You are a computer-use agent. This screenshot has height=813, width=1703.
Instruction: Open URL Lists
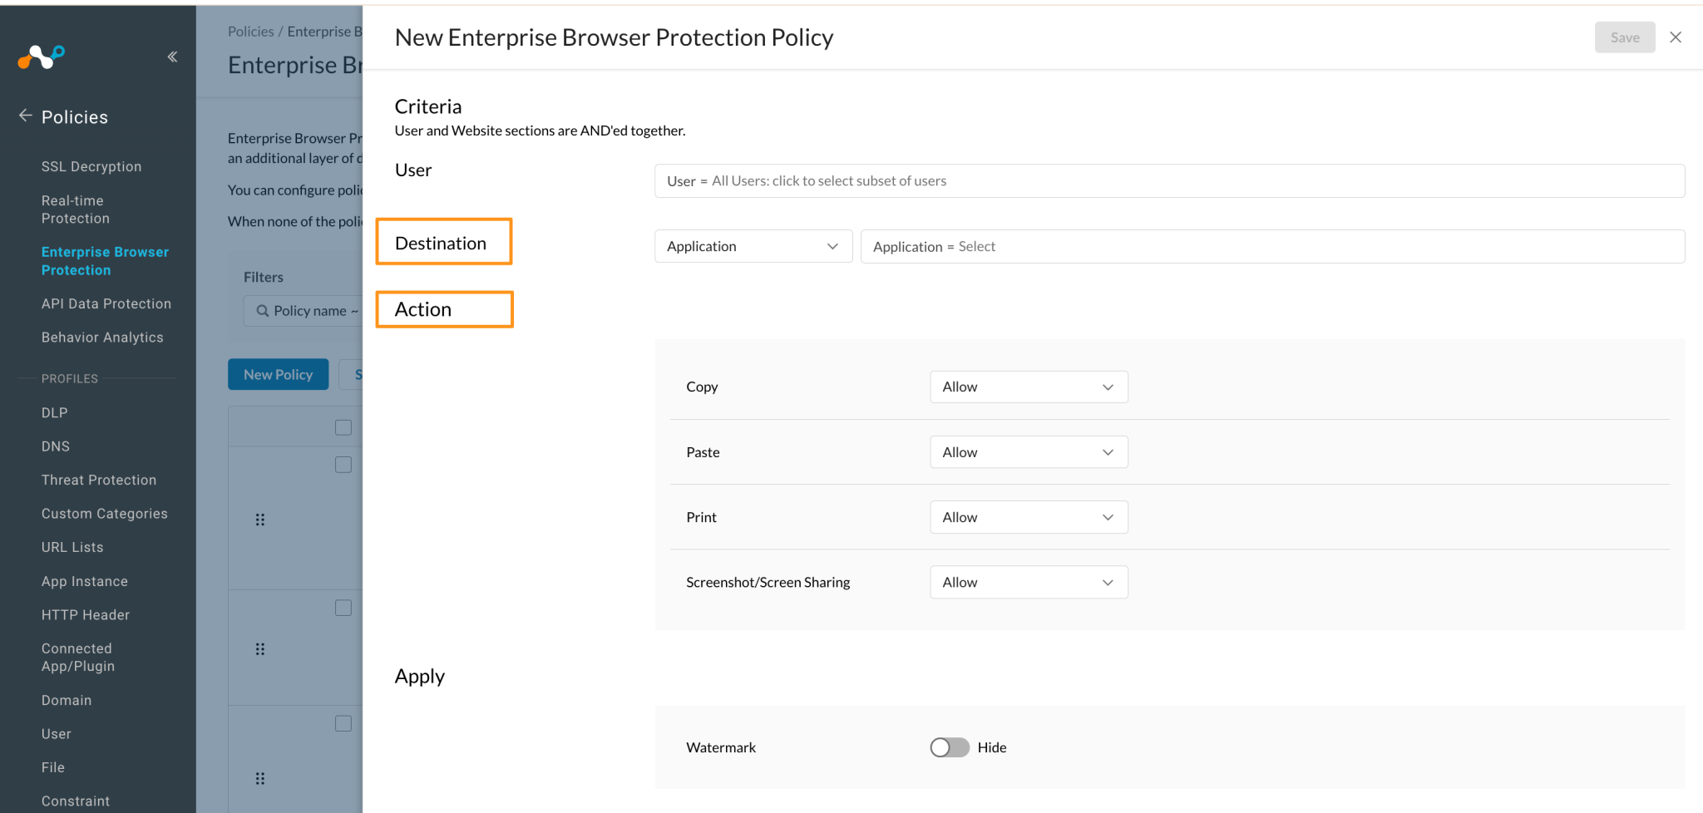click(x=72, y=547)
